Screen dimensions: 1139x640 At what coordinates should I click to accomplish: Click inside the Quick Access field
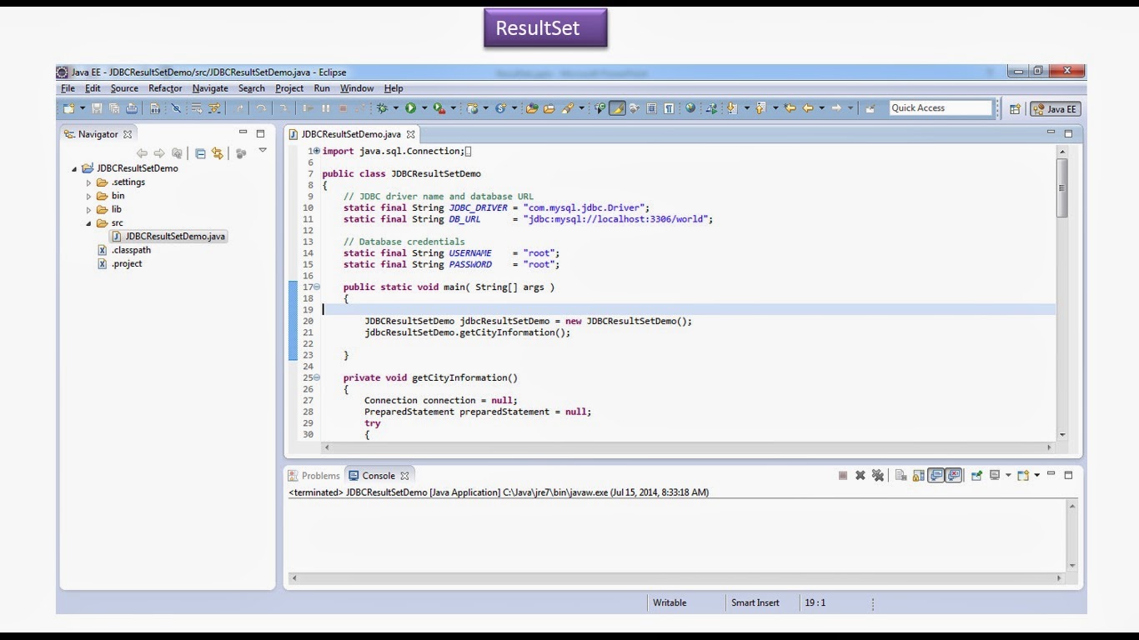(941, 107)
